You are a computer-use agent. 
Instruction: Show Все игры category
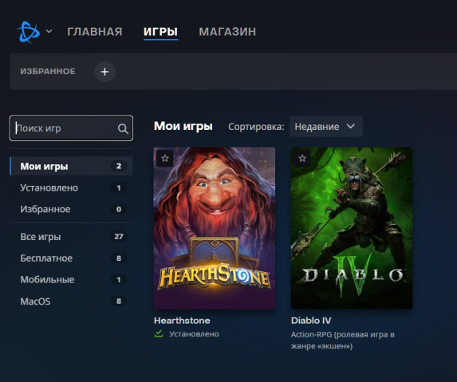71,237
